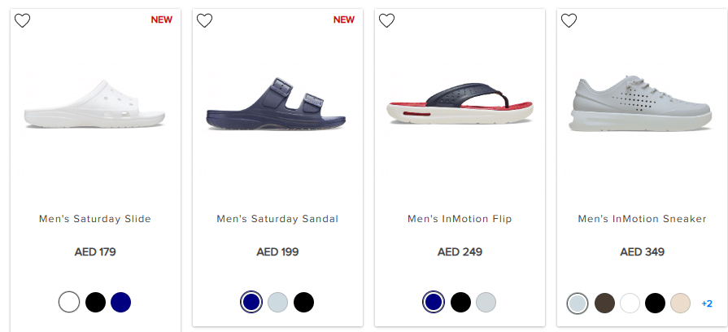Click the grey sneaker product image
Image resolution: width=728 pixels, height=332 pixels.
(x=642, y=103)
